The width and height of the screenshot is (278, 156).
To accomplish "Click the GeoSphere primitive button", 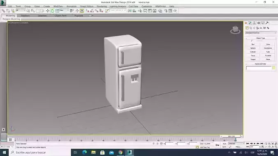I will pyautogui.click(x=268, y=48).
